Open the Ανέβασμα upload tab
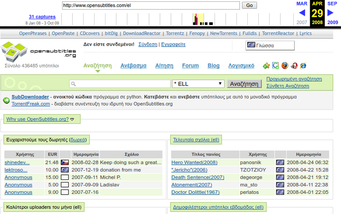341x214 pixels. tap(134, 66)
